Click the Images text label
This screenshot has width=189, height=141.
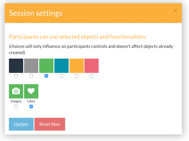coord(16,101)
